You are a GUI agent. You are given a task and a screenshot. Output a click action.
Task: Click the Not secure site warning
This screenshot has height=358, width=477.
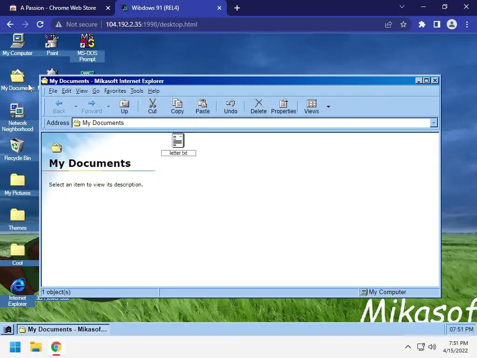click(76, 24)
